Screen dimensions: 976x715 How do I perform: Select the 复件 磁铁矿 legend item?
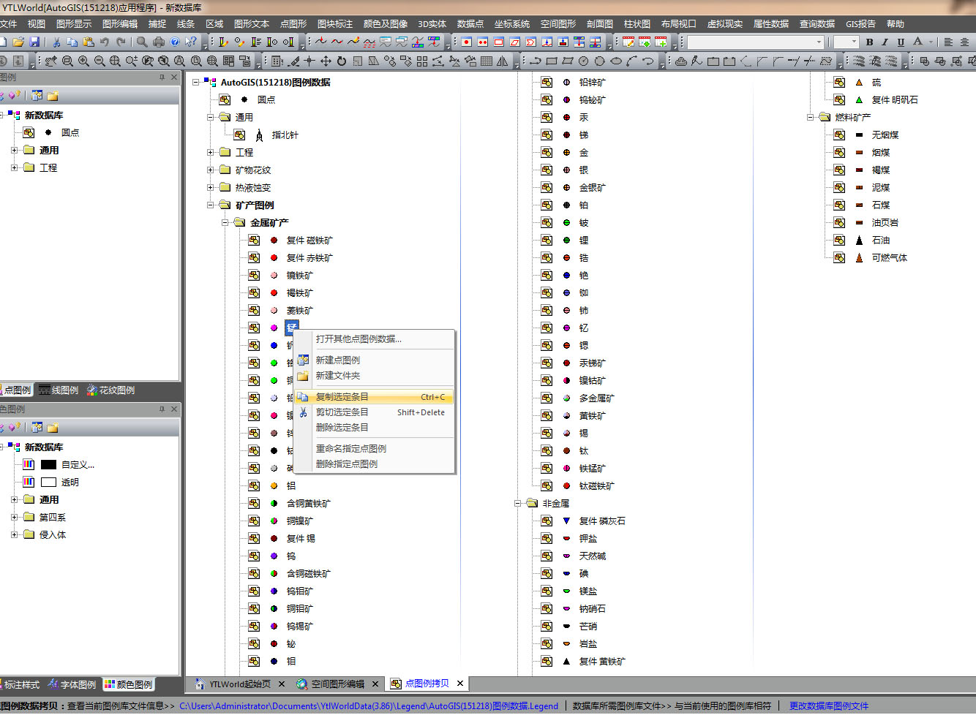(309, 240)
